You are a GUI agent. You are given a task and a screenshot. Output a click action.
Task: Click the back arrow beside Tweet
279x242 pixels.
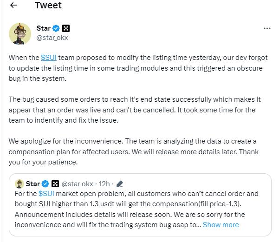coord(13,6)
